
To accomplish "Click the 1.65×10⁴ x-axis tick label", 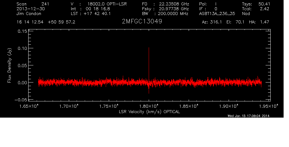I will tap(29, 106).
